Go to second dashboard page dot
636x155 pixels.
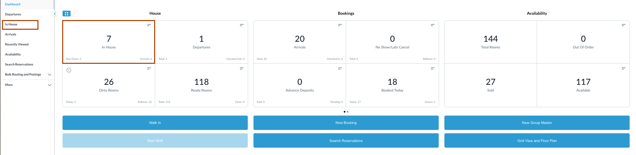click(x=348, y=112)
